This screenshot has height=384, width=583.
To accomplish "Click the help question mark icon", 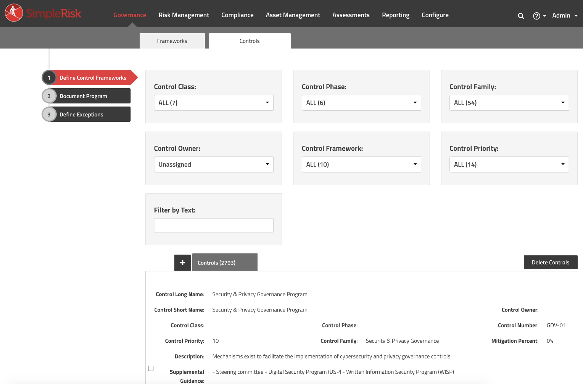I will pyautogui.click(x=536, y=16).
